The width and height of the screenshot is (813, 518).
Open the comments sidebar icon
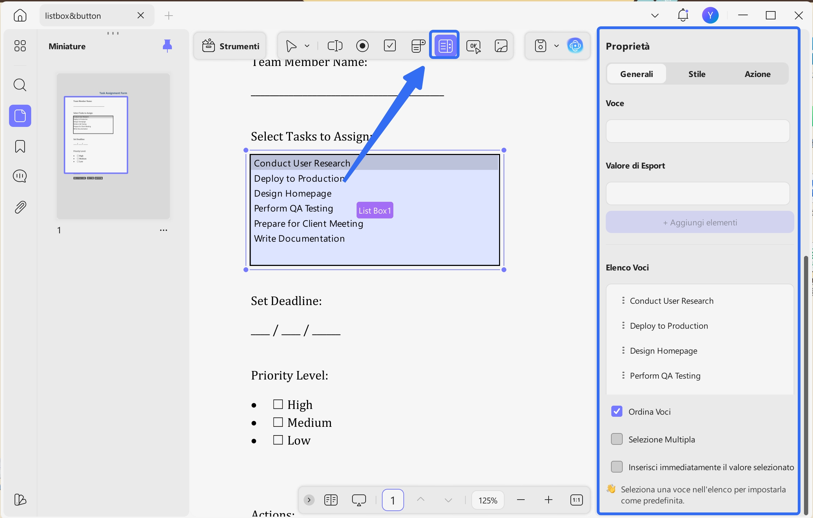[20, 176]
